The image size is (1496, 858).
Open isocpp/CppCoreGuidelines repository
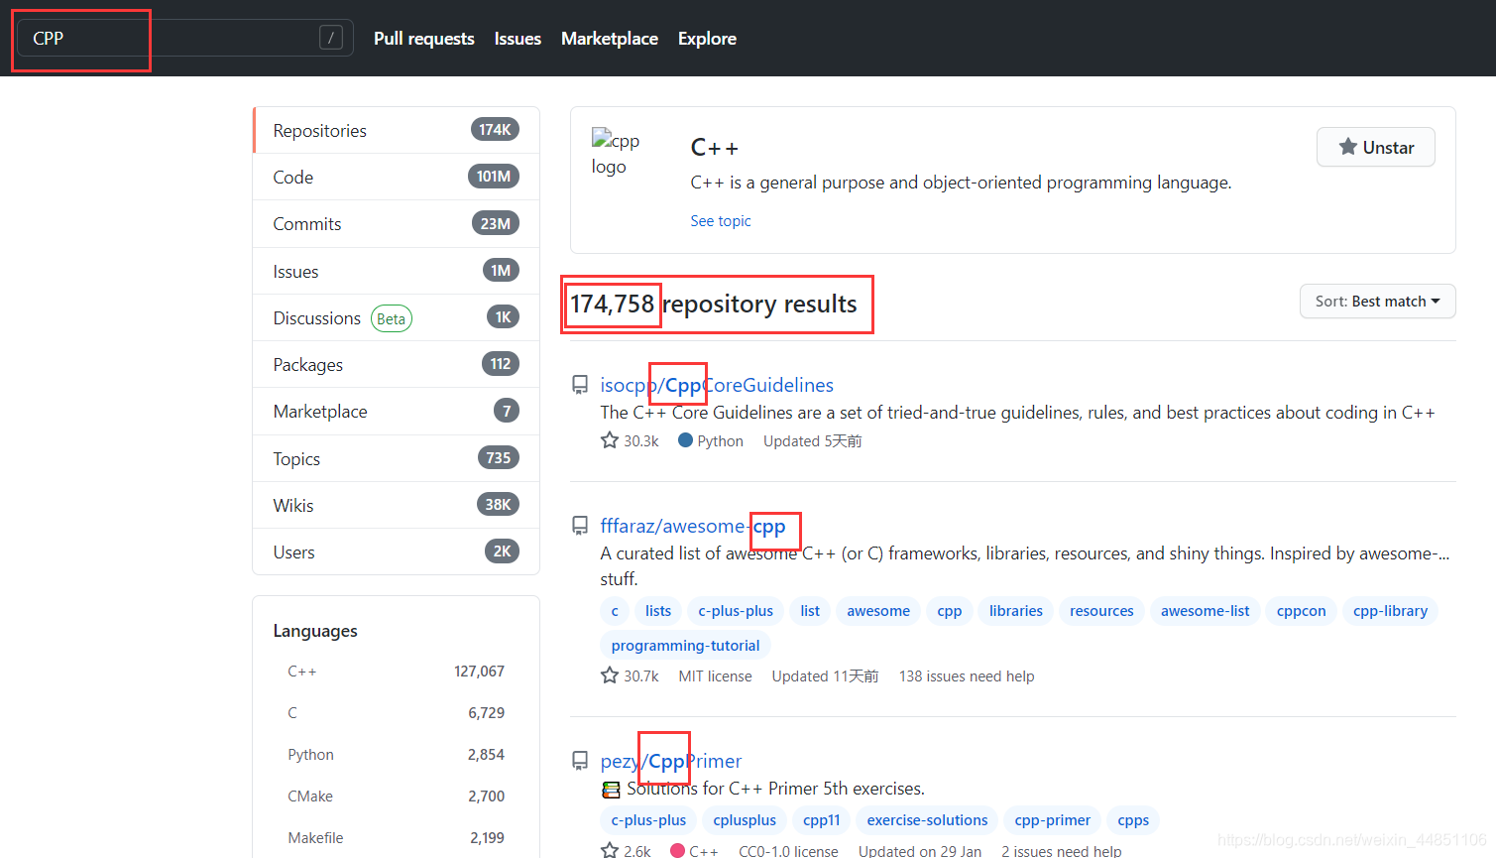717,385
